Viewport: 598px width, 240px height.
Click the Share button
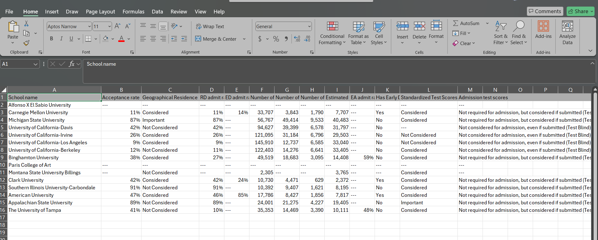point(580,11)
